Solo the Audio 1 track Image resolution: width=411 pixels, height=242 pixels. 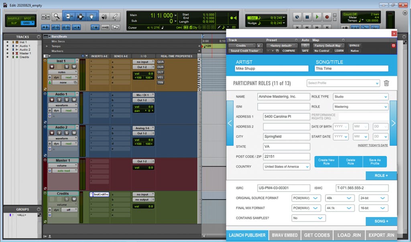coord(67,100)
